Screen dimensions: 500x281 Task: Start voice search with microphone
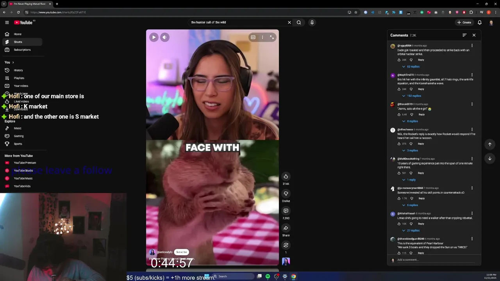pos(312,22)
